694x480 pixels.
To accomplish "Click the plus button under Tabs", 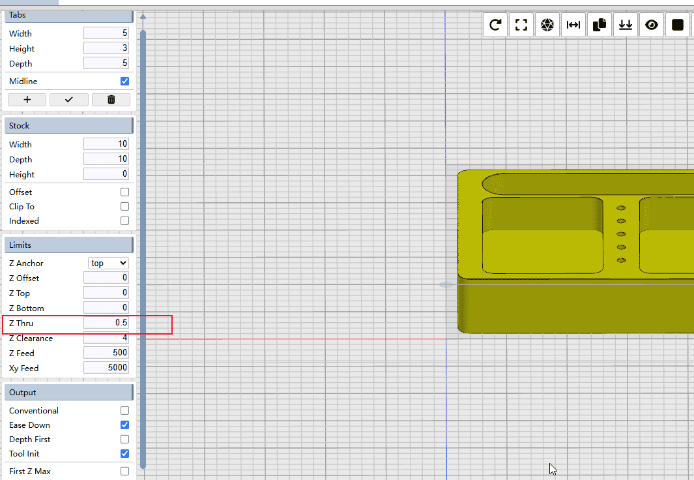I will pyautogui.click(x=27, y=100).
